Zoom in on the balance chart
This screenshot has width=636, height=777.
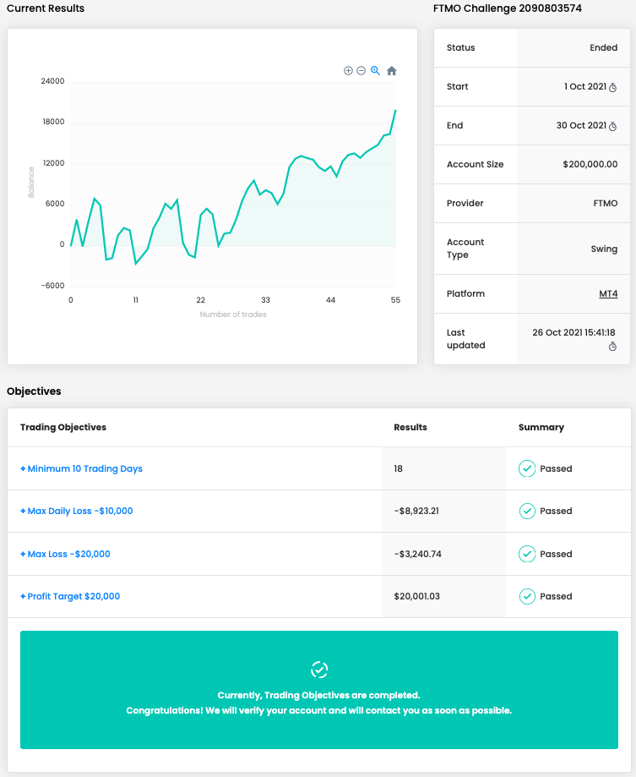point(349,71)
